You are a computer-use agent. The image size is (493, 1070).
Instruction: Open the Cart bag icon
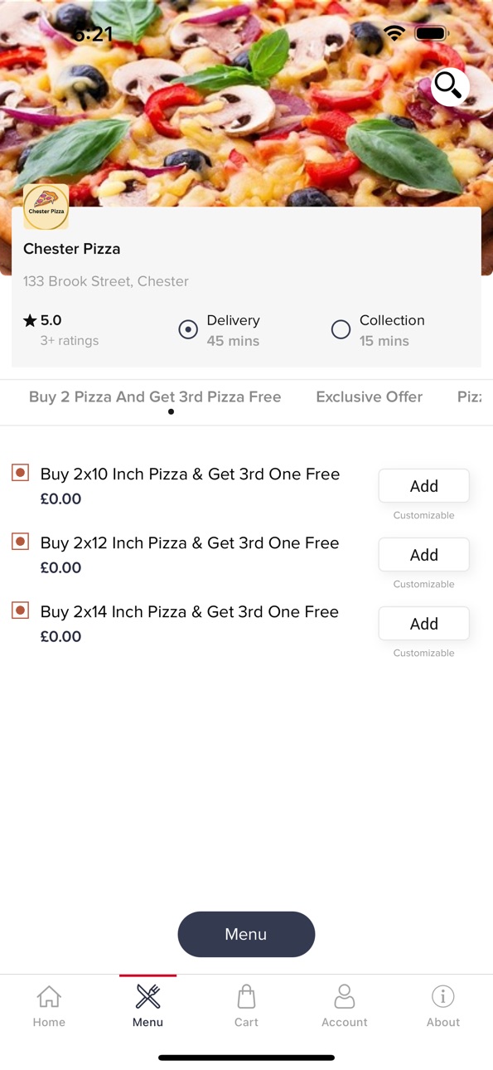[x=246, y=996]
